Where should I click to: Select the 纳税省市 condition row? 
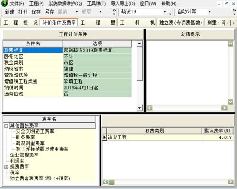click(x=33, y=69)
